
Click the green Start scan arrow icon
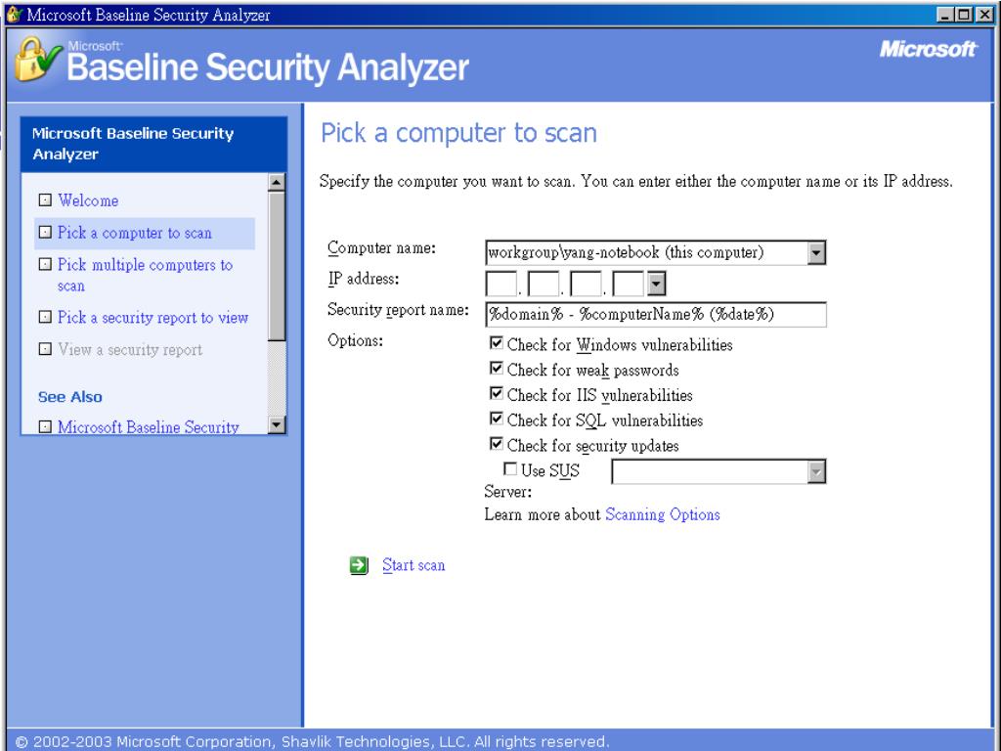point(359,565)
